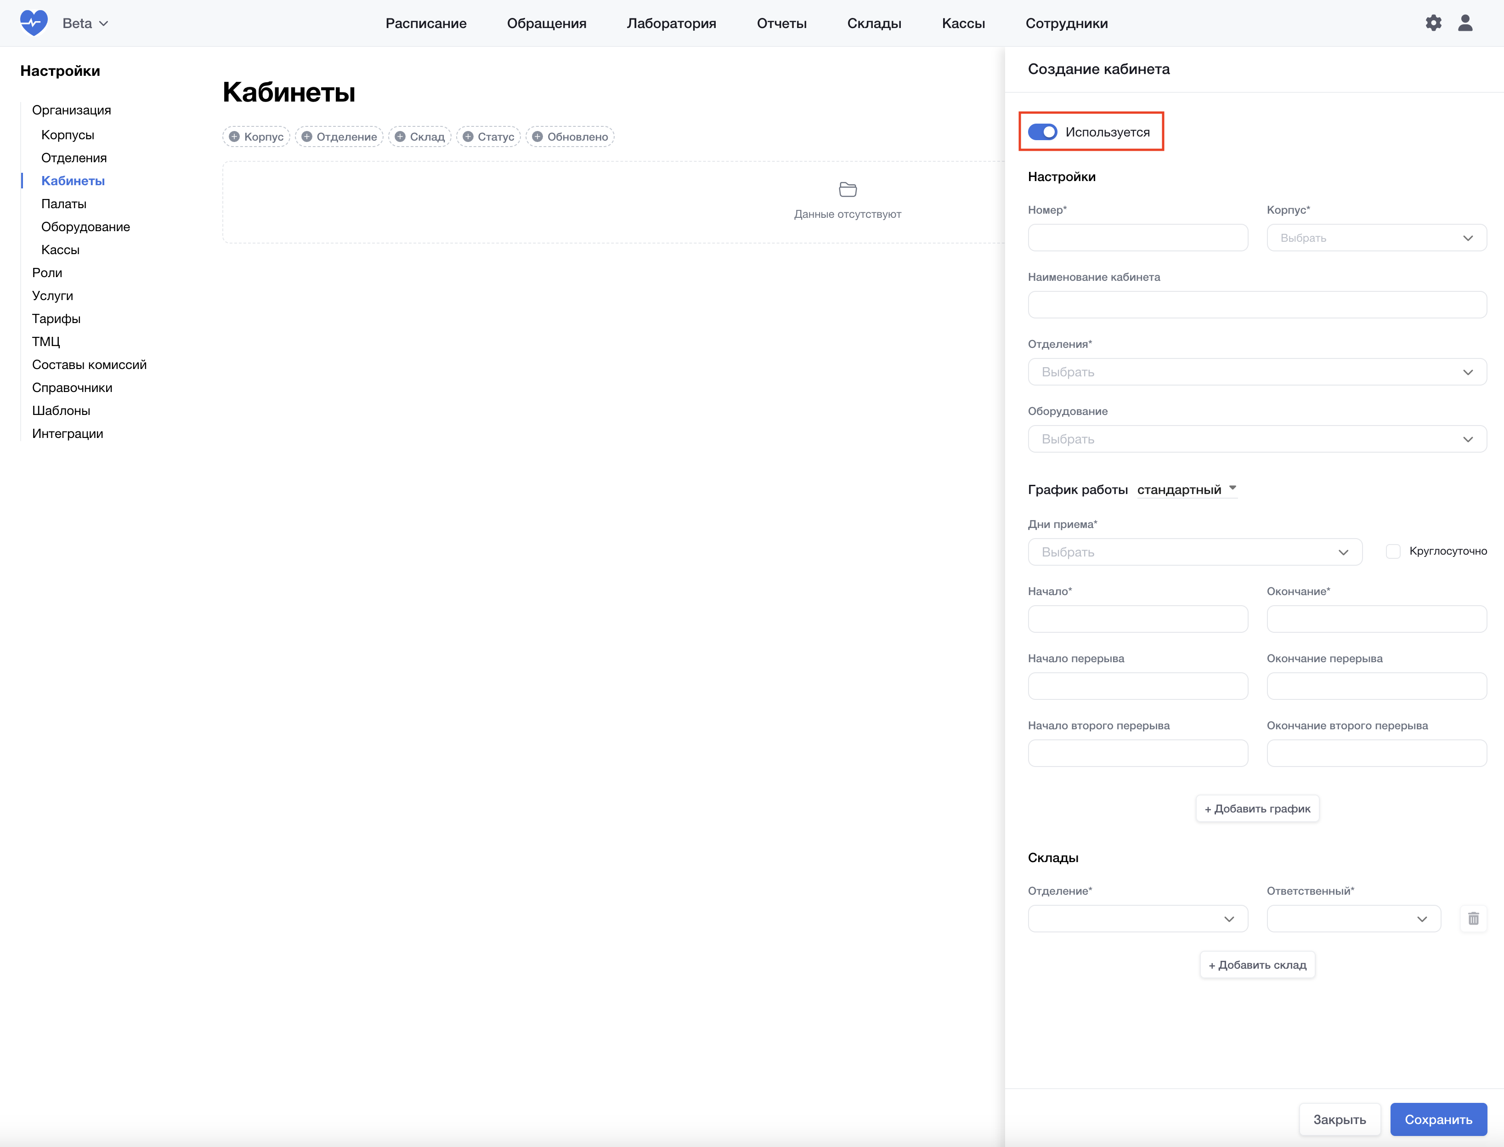The image size is (1504, 1147).
Task: Click the plus icon on Склад filter
Action: (x=400, y=136)
